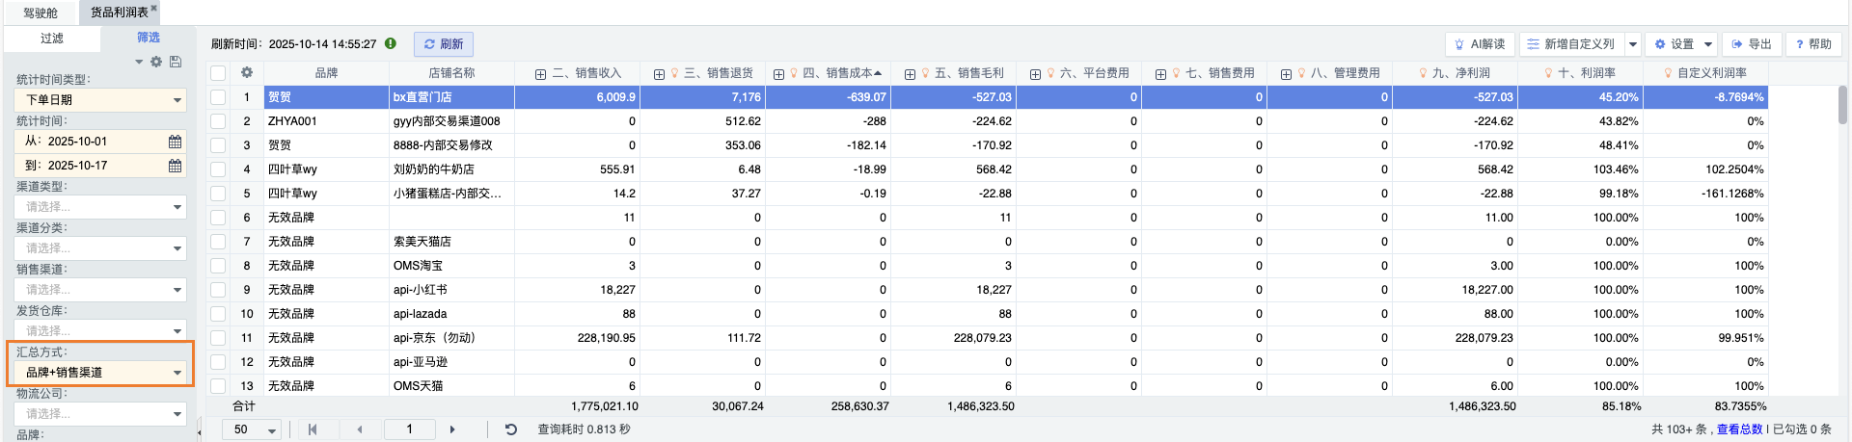Toggle the select-all checkbox in table header

coord(218,73)
